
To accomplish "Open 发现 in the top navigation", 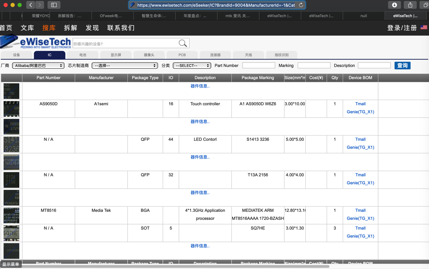I will [93, 28].
